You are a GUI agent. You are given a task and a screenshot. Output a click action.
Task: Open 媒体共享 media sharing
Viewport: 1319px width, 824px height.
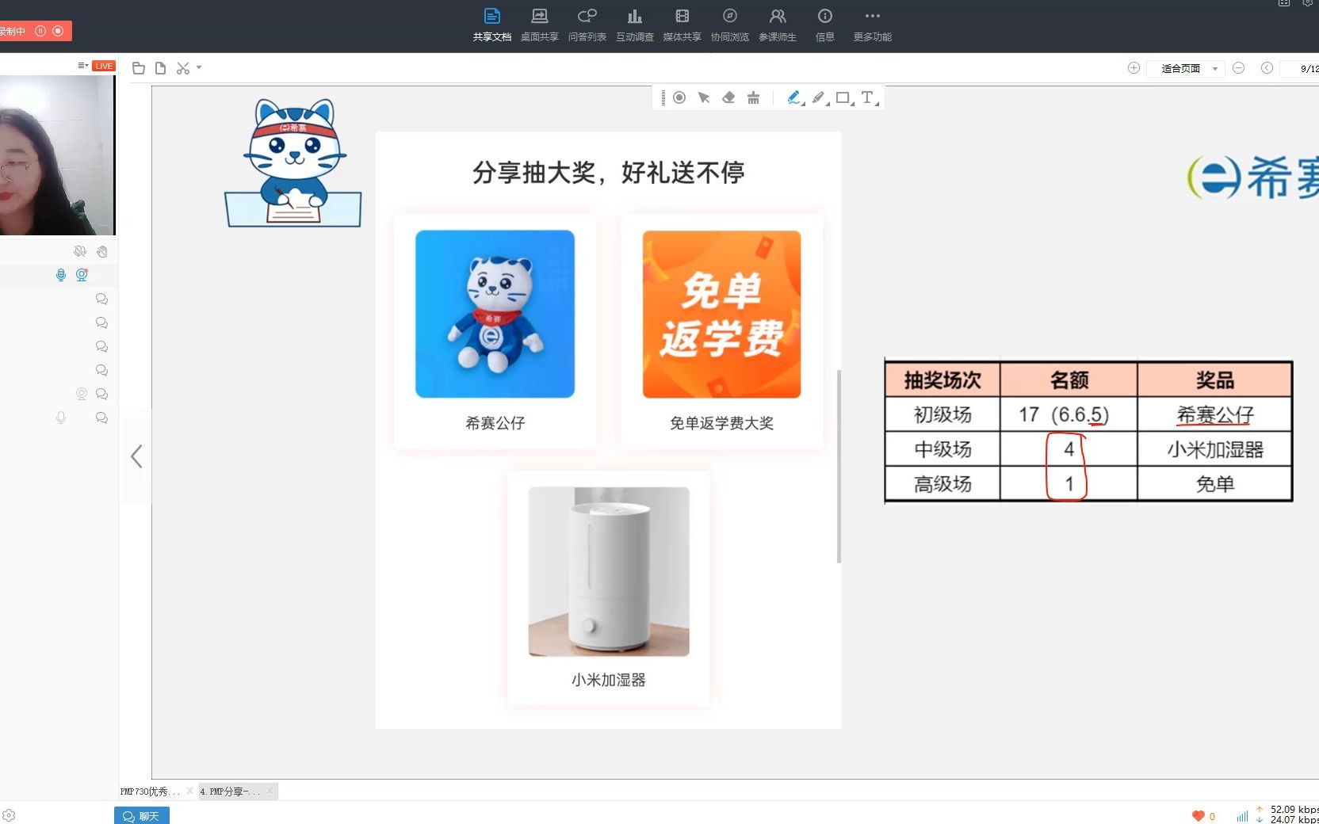[x=682, y=25]
